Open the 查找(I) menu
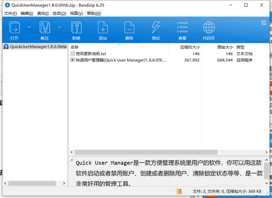272x198 pixels. (43, 13)
